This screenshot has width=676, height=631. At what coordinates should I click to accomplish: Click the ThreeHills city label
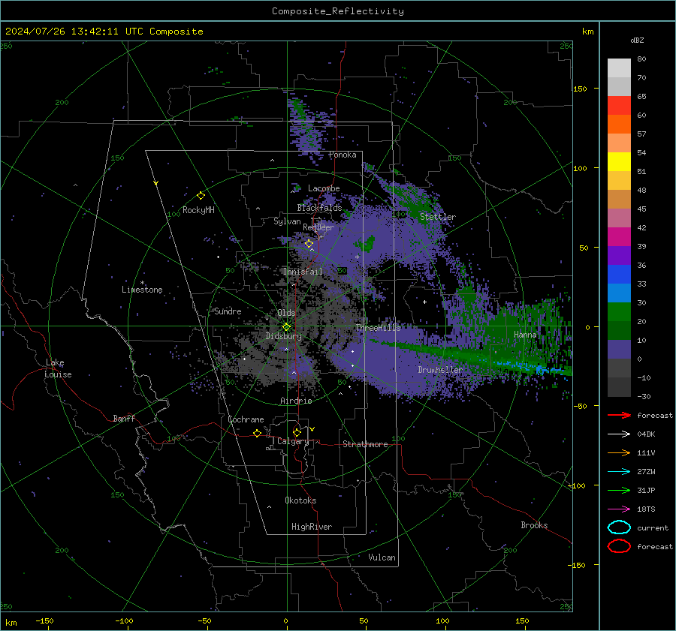[x=378, y=328]
